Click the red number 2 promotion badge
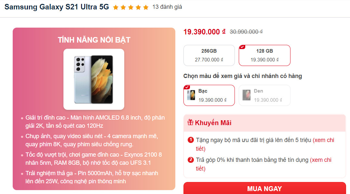Viewport: 350px width, 194px height. point(191,160)
